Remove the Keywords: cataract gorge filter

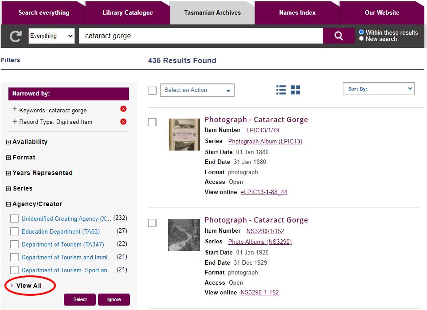click(x=123, y=109)
